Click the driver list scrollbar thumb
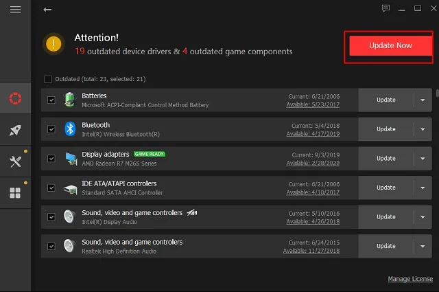439x292 pixels. [438, 93]
